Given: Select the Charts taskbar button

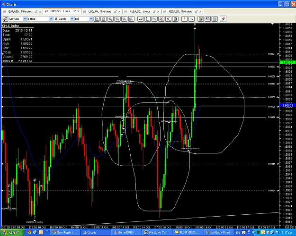Looking at the screenshot, I should point(95,232).
